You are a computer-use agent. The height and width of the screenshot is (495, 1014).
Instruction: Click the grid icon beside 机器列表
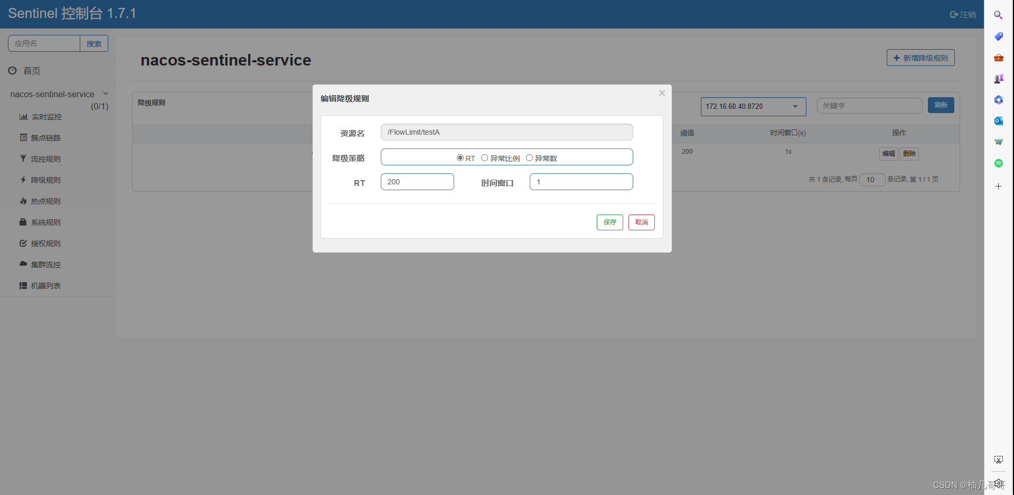tap(23, 285)
